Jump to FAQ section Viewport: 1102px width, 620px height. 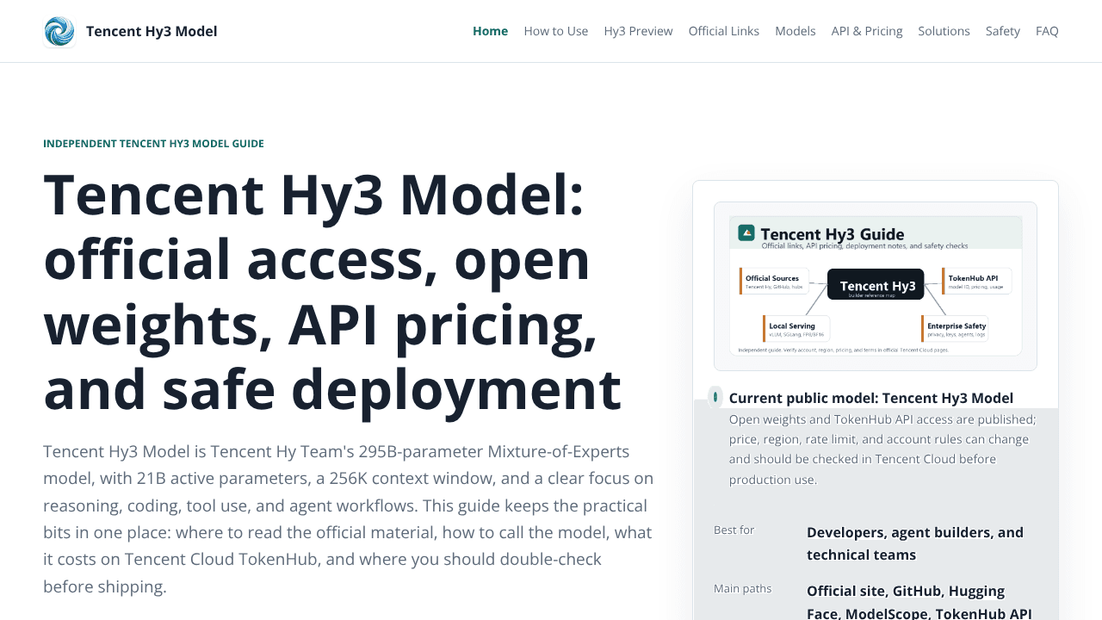(1047, 31)
